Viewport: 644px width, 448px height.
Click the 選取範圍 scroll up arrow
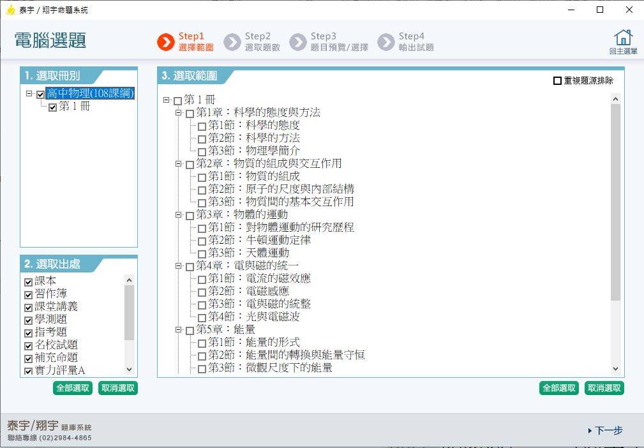[615, 99]
